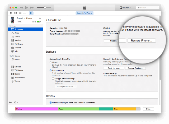Click the Update button

[x=113, y=41]
